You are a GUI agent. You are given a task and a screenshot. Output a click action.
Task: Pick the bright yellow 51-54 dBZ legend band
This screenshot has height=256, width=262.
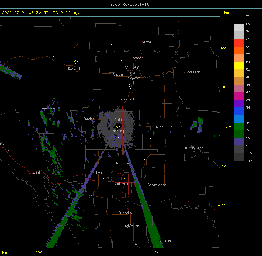(x=239, y=65)
